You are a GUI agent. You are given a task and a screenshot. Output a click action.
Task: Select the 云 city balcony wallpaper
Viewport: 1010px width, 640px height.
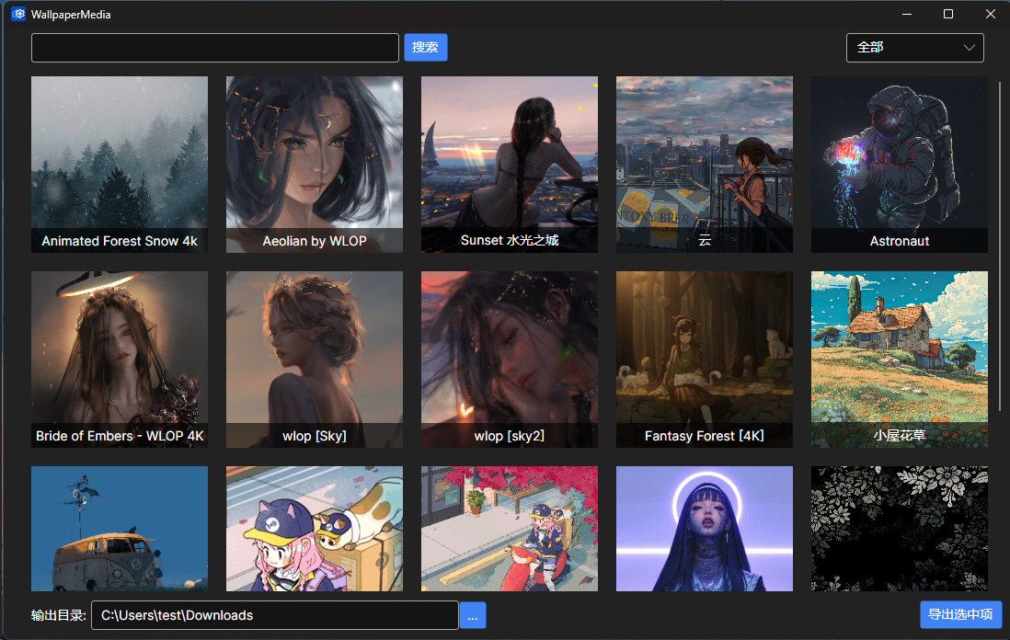point(705,165)
